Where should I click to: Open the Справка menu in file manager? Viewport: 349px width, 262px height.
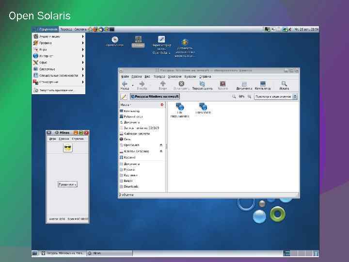(205, 77)
